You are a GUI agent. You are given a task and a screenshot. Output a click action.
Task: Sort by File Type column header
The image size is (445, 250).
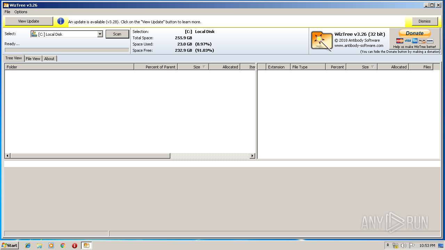click(x=308, y=67)
